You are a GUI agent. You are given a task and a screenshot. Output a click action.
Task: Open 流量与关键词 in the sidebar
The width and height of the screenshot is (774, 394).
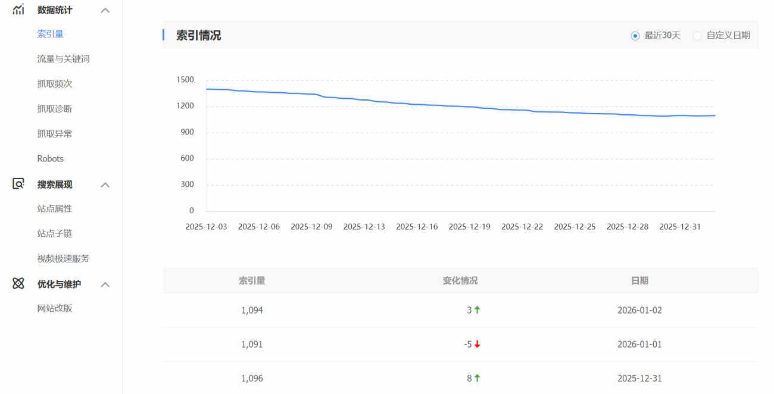click(63, 59)
